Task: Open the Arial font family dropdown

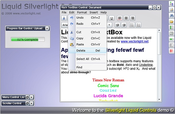Action: 65,25
